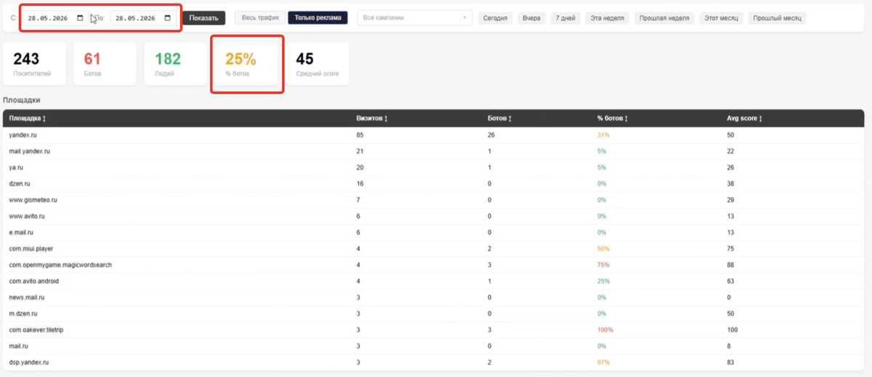Click the 26 bots value for yandex.ru
Screen dimensions: 872x377
click(491, 135)
